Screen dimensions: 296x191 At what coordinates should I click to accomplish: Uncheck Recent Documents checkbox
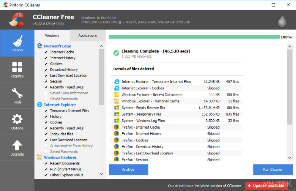tap(46, 163)
